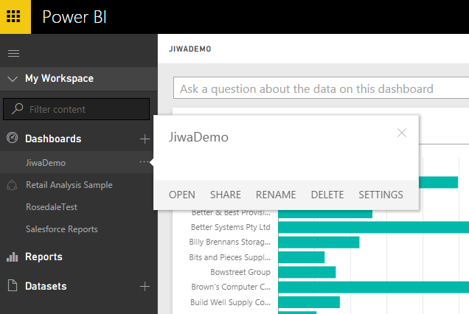Choose OPEN in the JiwaDemo popup
The height and width of the screenshot is (314, 469).
click(x=182, y=195)
